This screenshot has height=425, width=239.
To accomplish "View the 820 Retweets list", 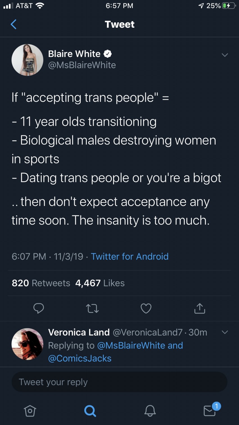I will (x=41, y=283).
